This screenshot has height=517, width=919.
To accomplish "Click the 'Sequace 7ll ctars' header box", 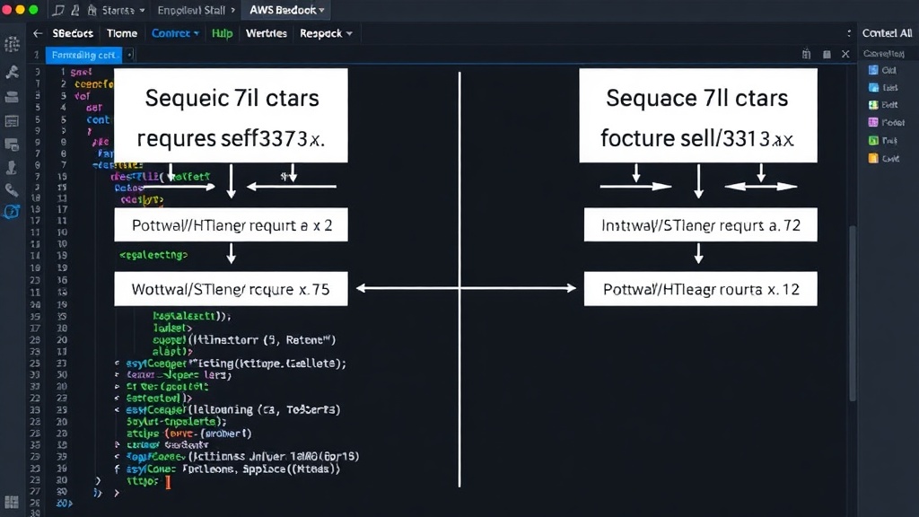I will click(698, 116).
